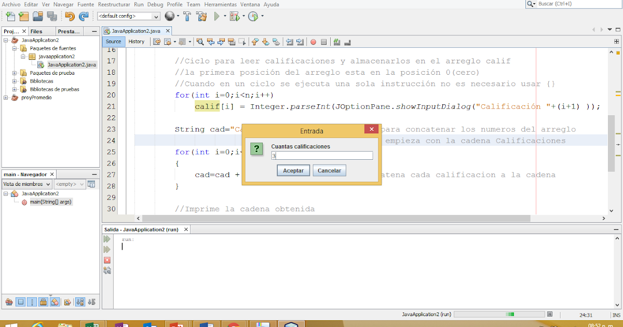
Task: Click the Undo arrow icon
Action: click(x=70, y=16)
